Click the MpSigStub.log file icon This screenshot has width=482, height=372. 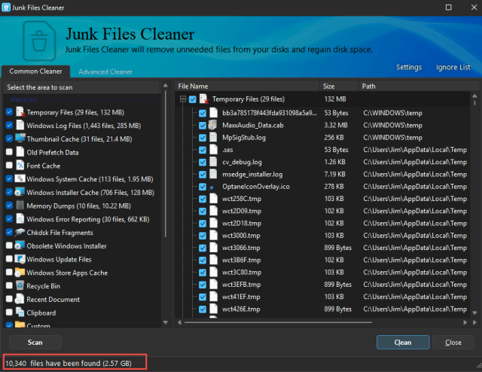pos(213,137)
